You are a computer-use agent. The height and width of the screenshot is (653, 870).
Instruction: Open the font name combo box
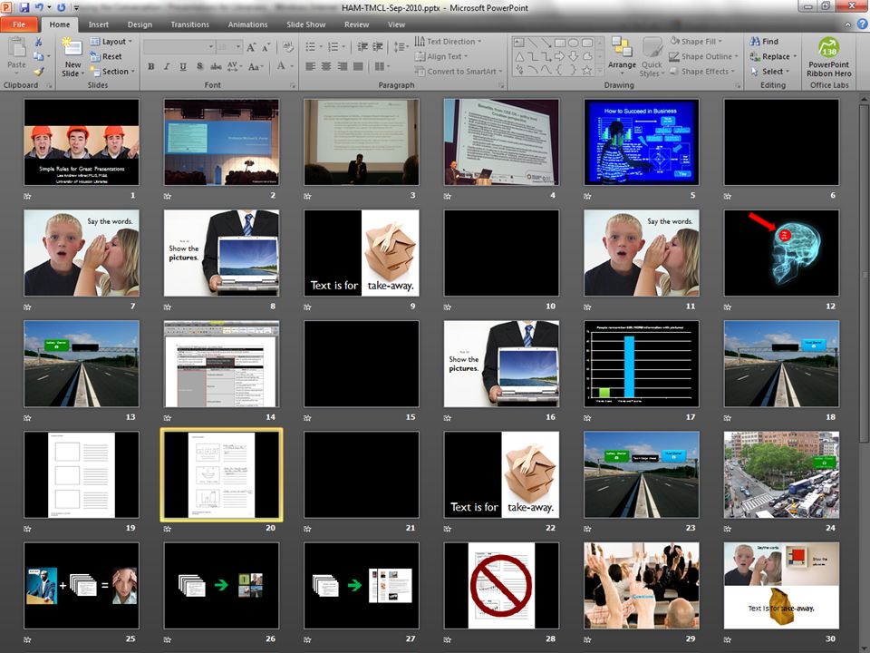[179, 47]
